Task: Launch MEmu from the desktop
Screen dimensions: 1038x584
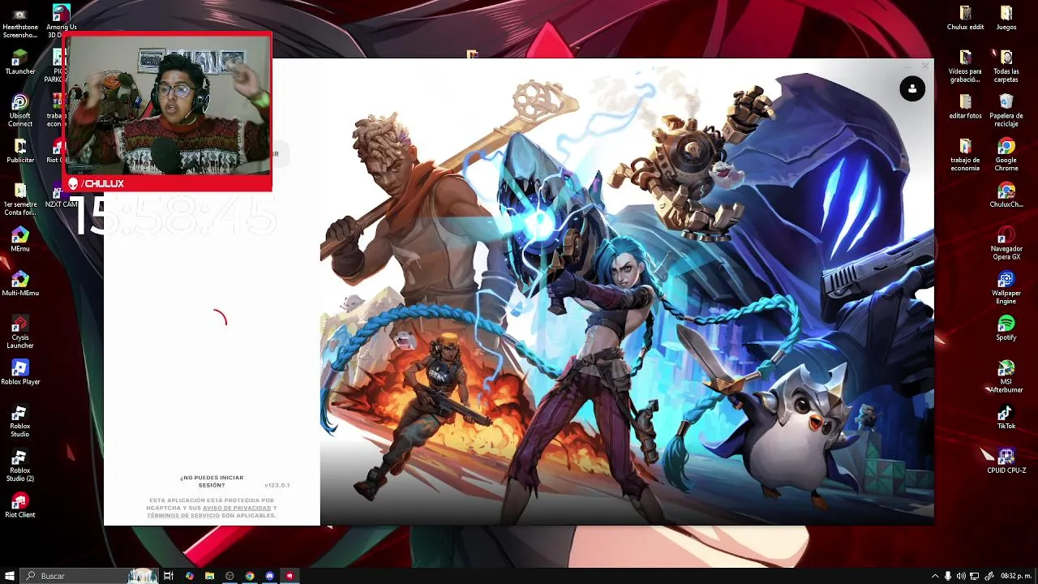Action: pyautogui.click(x=20, y=239)
